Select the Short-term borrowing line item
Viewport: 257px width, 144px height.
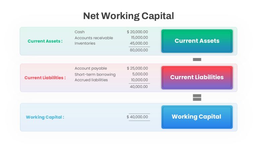[x=95, y=74]
